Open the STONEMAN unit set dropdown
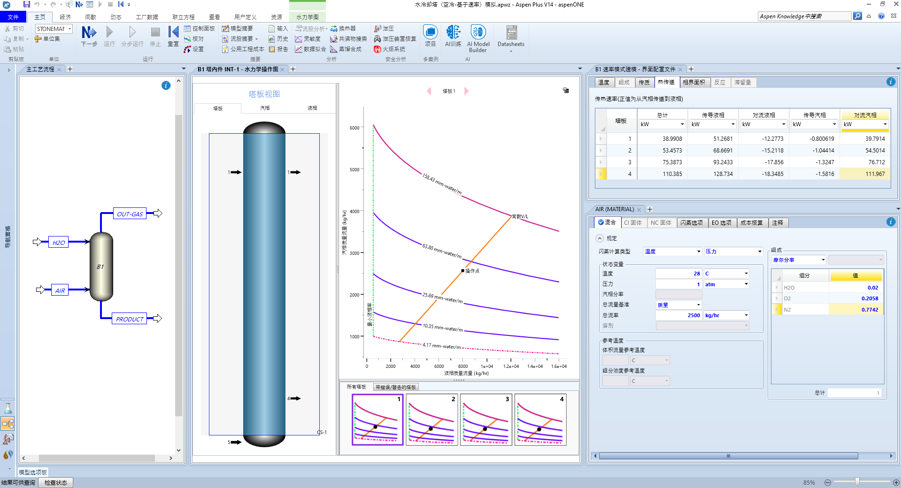 (69, 29)
